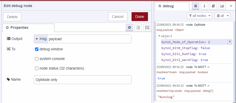Viewport: 236px width, 103px height.
Task: Open node appearance settings icon
Action: click(x=147, y=28)
